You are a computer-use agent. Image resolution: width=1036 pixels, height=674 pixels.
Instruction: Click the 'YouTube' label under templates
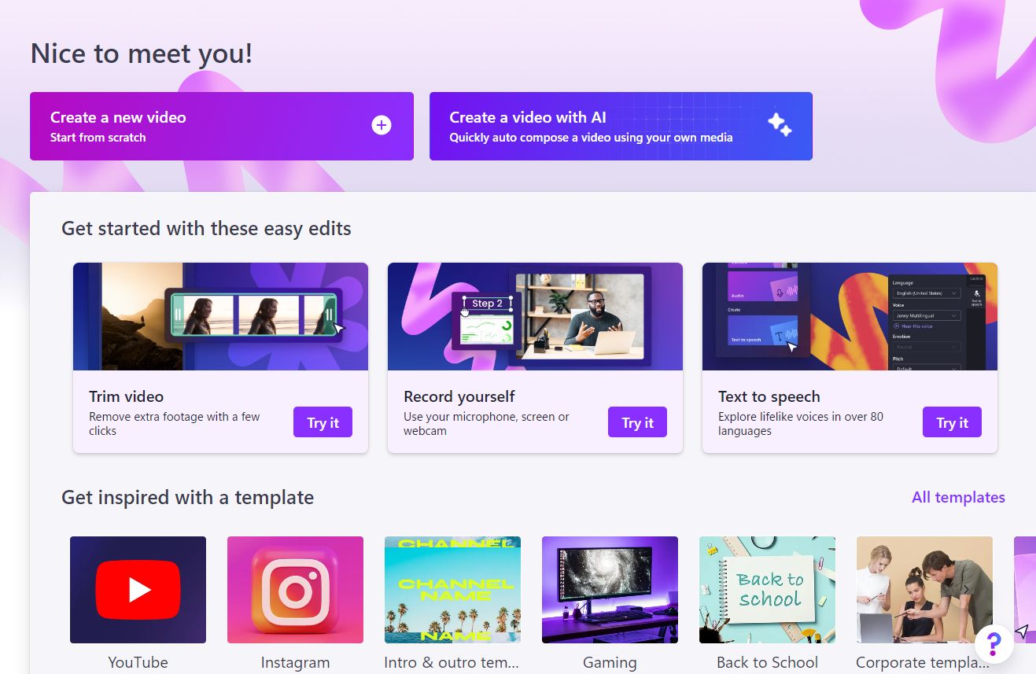(138, 662)
